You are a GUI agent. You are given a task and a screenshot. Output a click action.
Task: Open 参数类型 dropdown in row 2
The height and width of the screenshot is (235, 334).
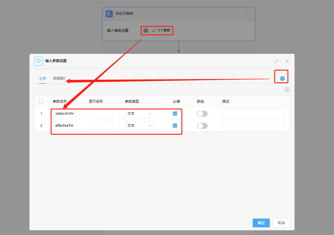pyautogui.click(x=140, y=126)
